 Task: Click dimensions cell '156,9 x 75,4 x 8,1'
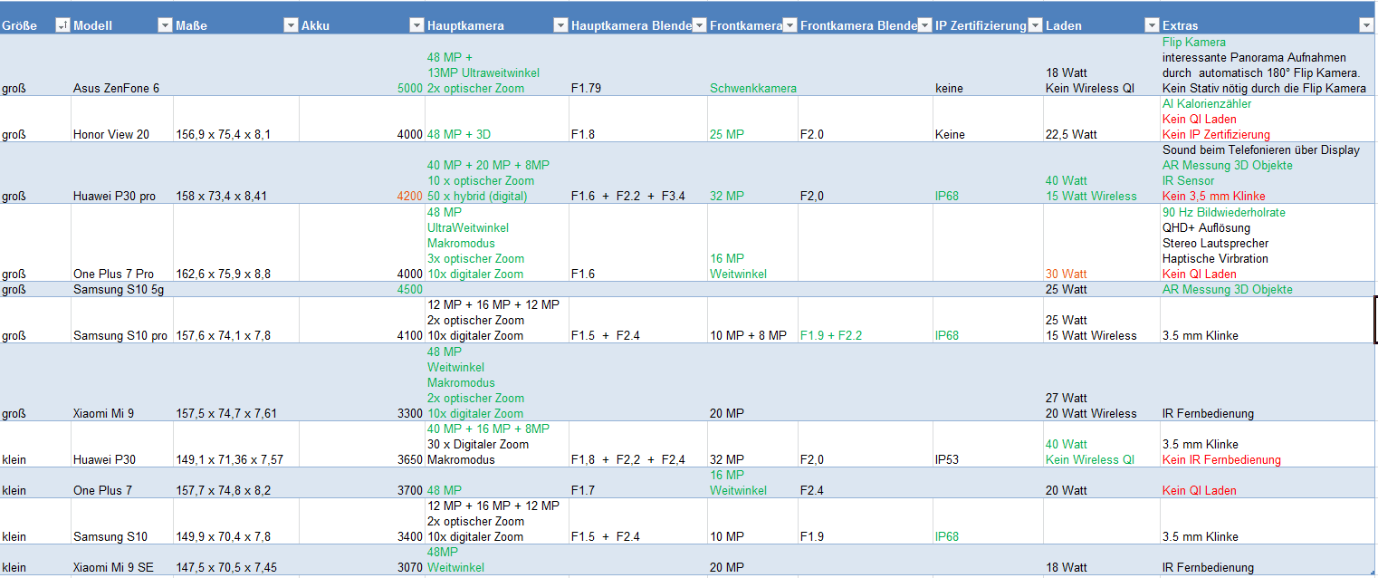coord(235,119)
